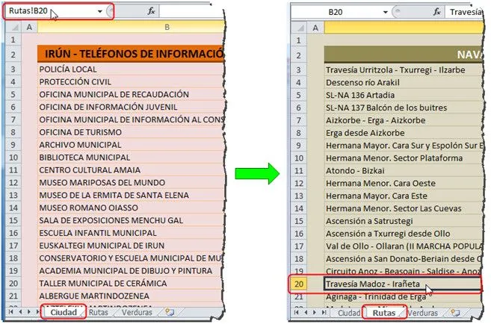Click next sheet arrow in right window

click(315, 312)
